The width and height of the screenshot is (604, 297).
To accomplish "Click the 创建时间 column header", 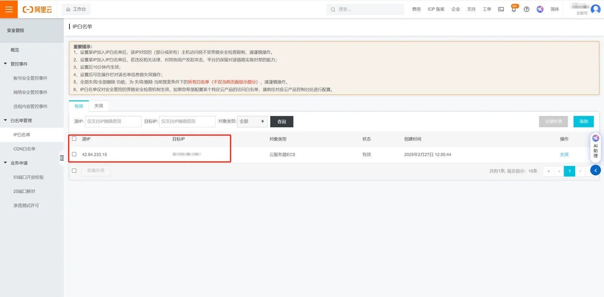I will (x=412, y=139).
